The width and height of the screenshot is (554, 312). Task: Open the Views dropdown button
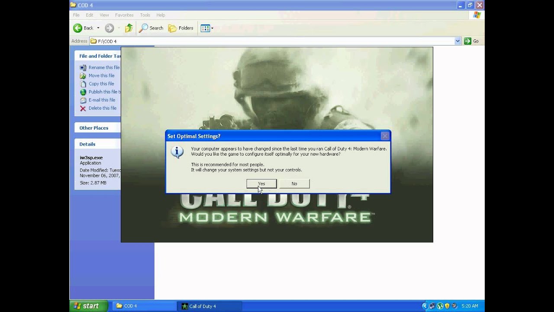pyautogui.click(x=207, y=28)
